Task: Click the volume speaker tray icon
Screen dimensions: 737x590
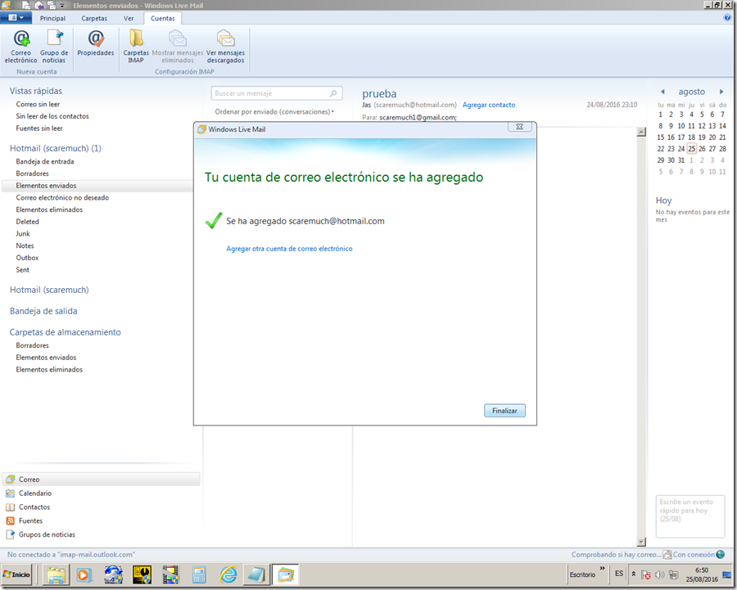Action: pyautogui.click(x=659, y=574)
